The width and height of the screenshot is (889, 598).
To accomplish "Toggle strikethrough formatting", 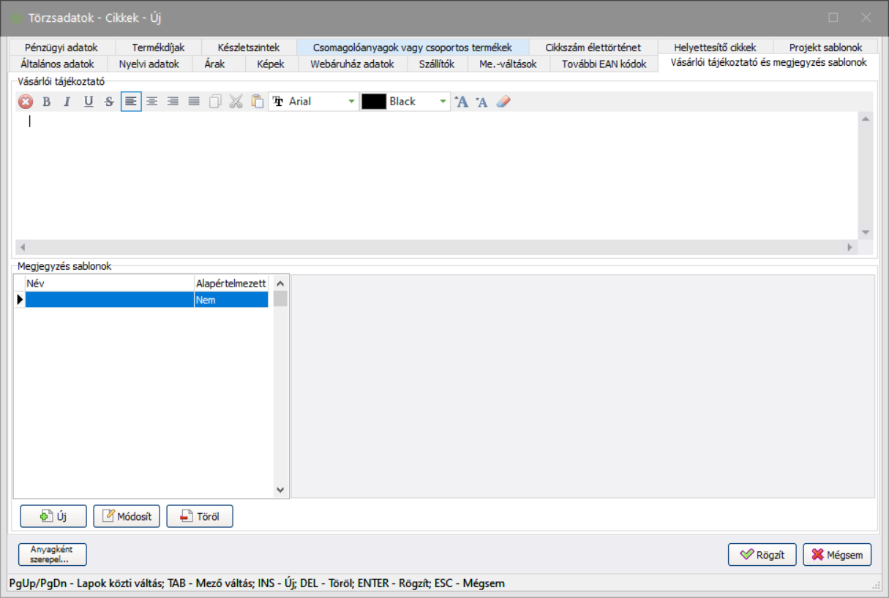I will pyautogui.click(x=109, y=102).
